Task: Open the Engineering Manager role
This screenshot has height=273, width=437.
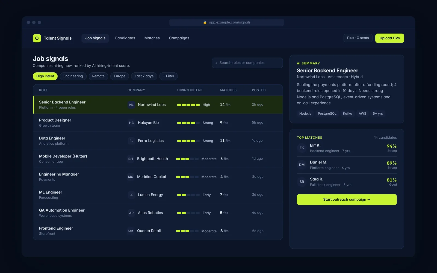Action: tap(59, 174)
